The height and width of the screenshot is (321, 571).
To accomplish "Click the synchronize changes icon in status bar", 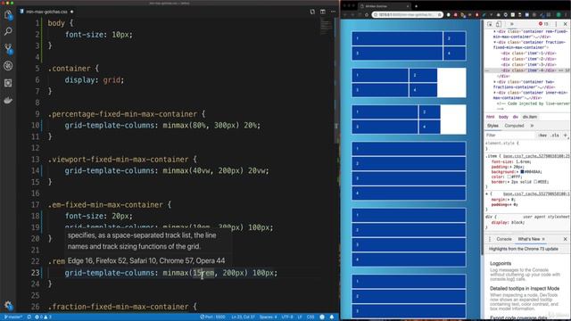I will 29,317.
